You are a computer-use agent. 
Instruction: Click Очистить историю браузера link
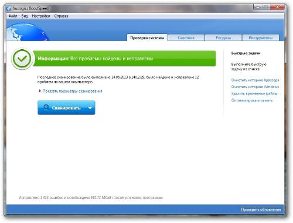(255, 80)
